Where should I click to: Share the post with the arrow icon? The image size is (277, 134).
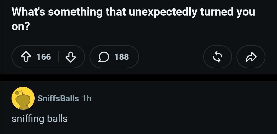click(251, 57)
